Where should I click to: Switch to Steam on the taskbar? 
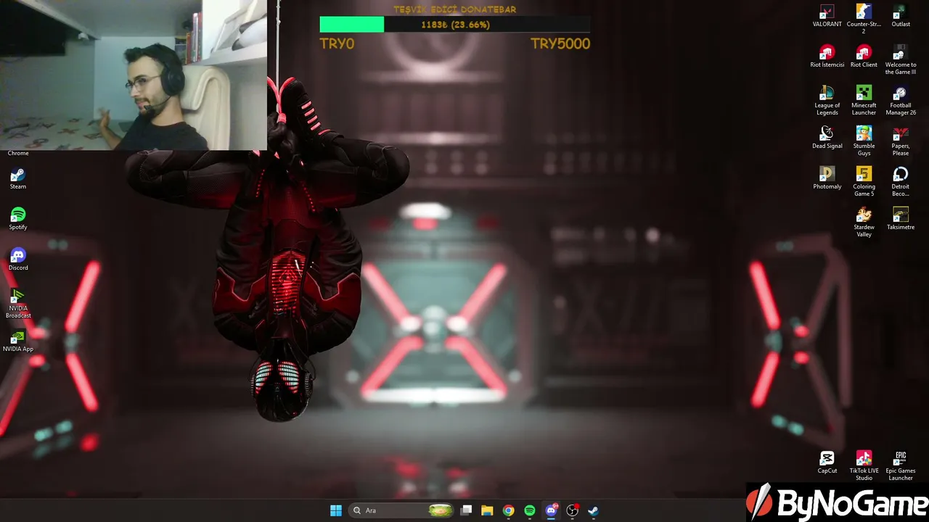pyautogui.click(x=593, y=510)
